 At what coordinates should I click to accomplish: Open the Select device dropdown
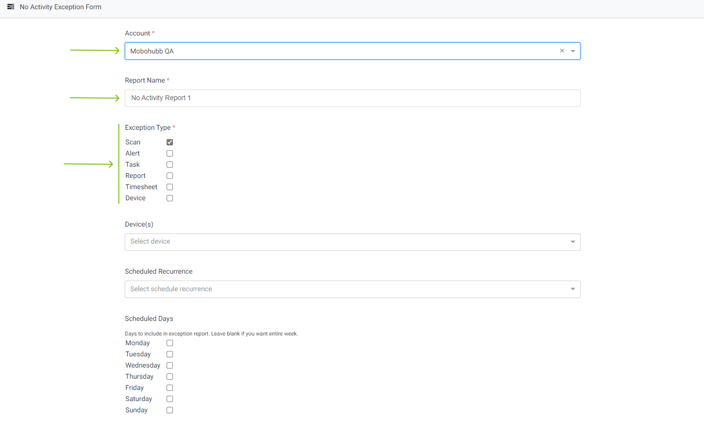pos(352,242)
